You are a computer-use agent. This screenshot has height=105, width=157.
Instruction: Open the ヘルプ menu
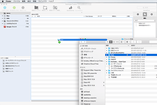(51, 1)
